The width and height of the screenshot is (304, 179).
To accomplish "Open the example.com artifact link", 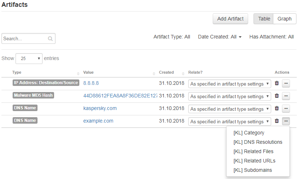I will click(98, 121).
